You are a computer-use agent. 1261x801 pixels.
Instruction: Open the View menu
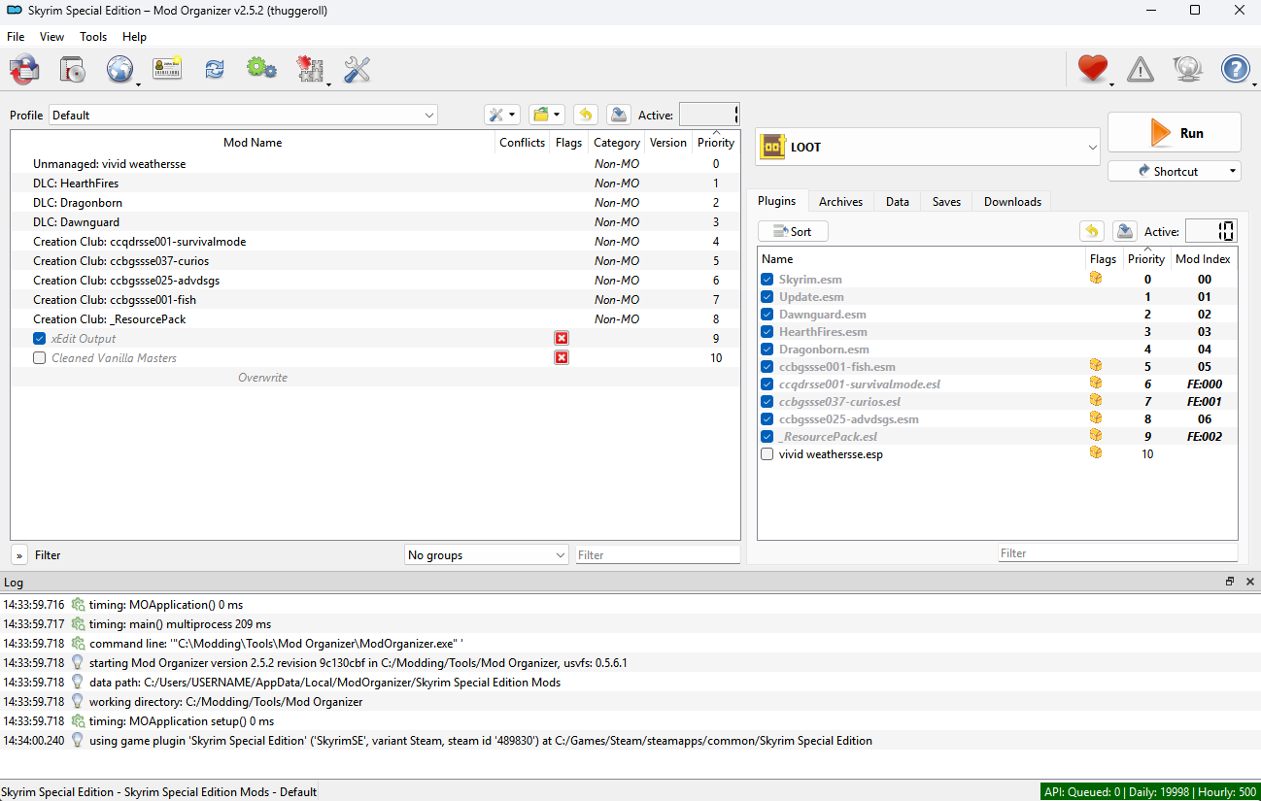tap(51, 37)
